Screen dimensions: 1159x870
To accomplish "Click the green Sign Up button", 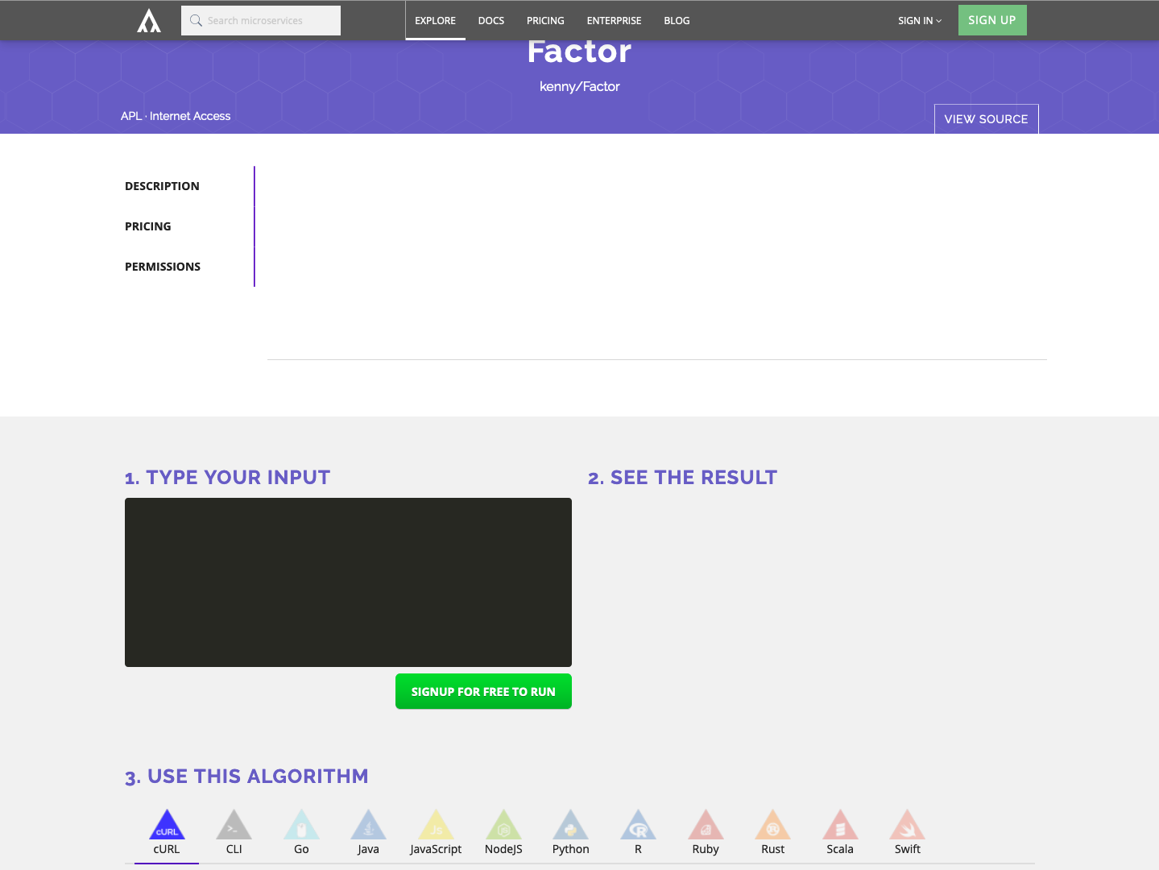I will pos(992,20).
